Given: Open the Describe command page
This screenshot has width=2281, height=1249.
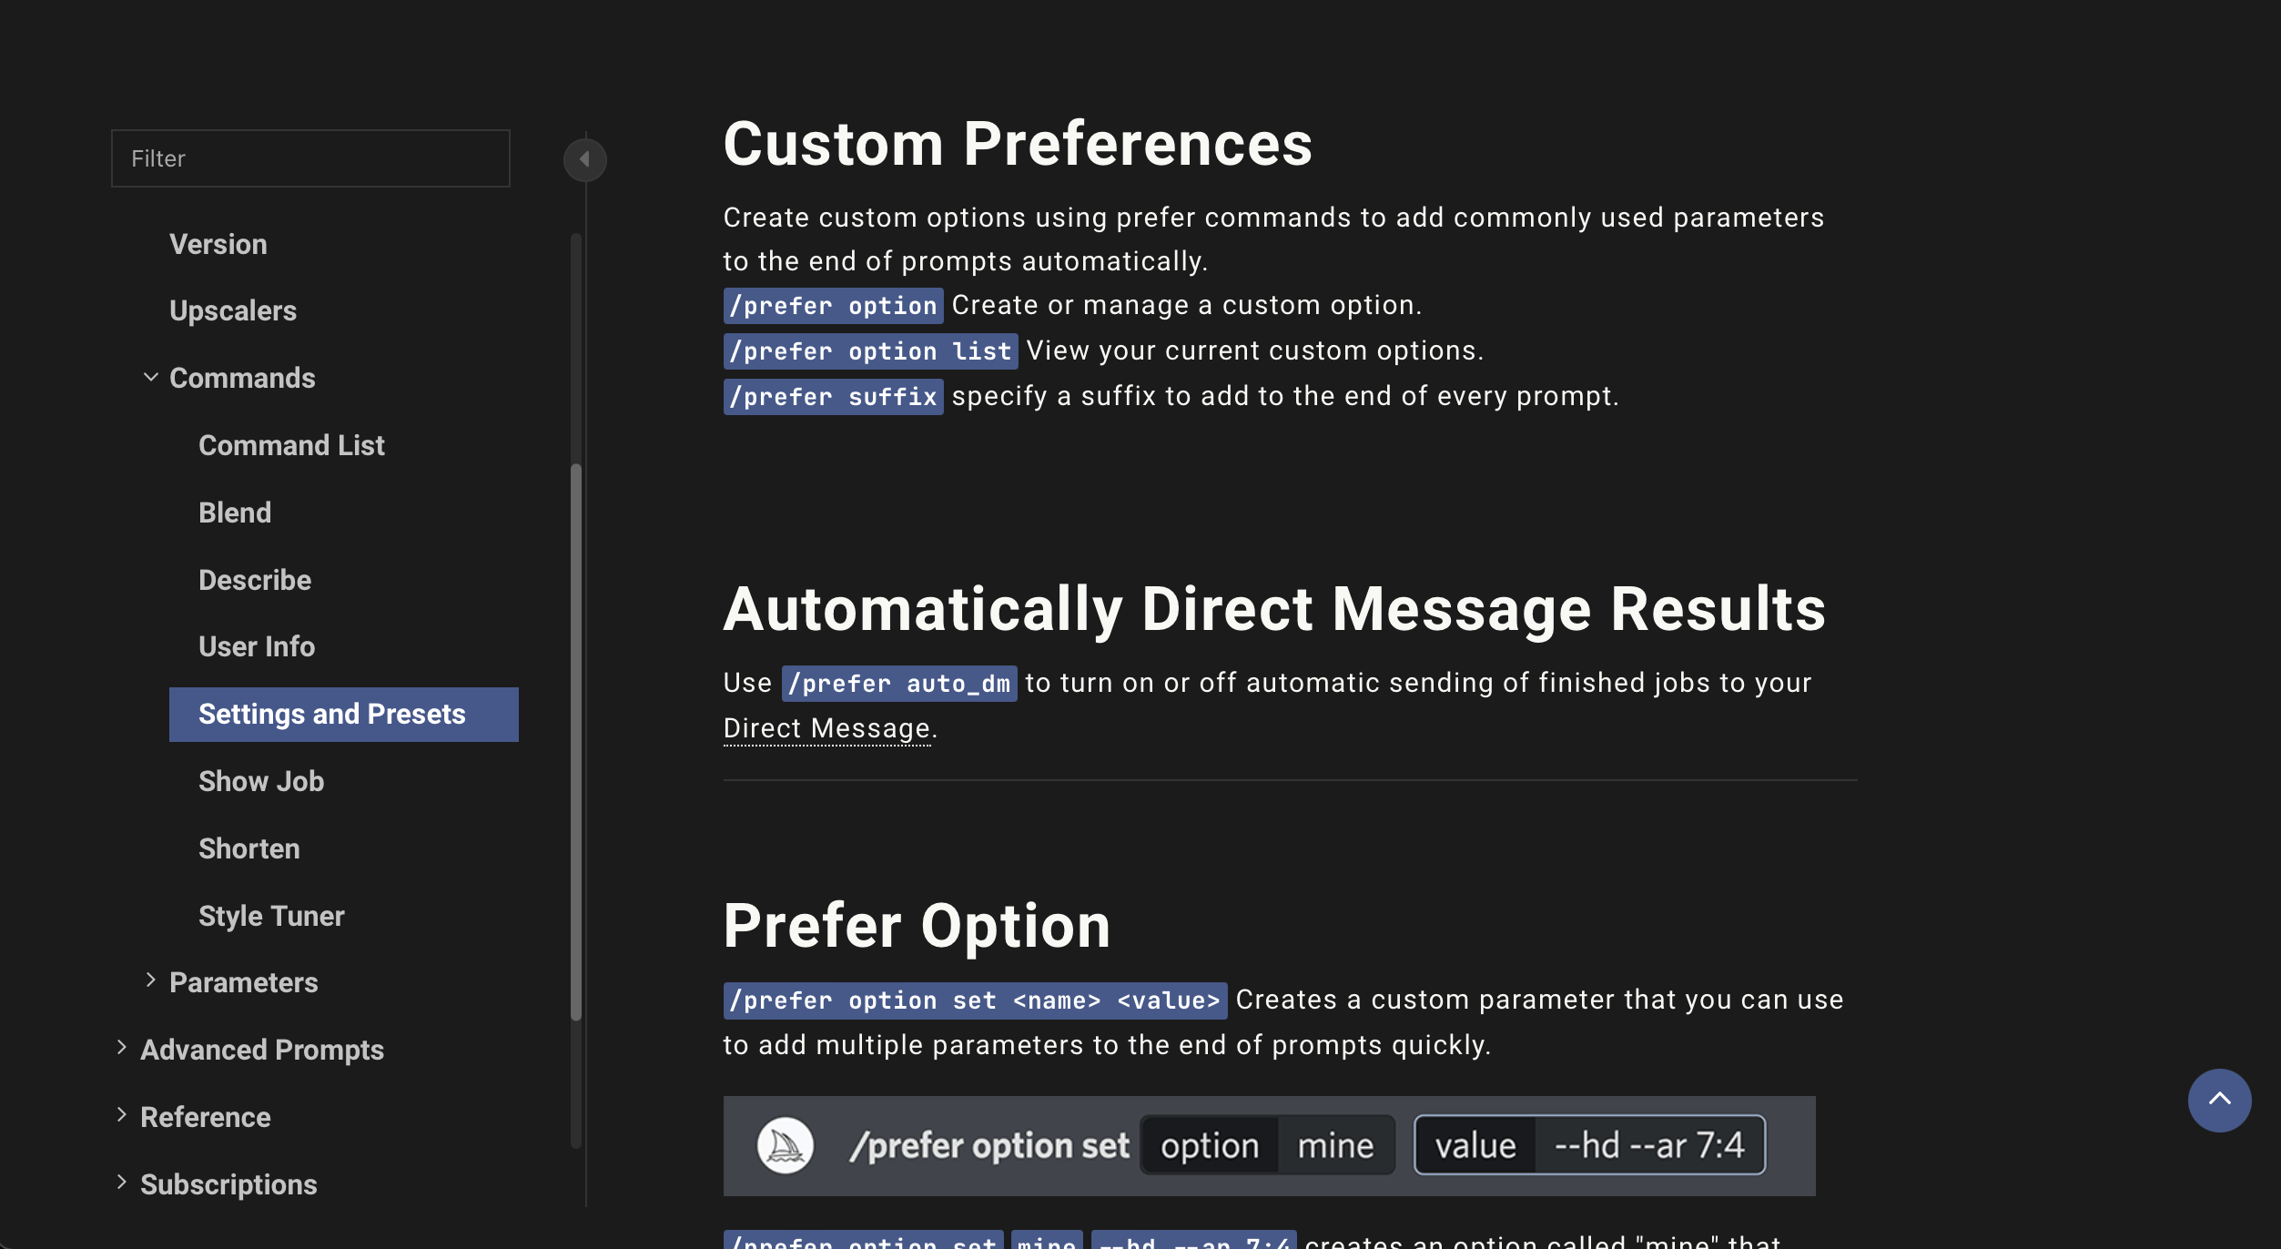Looking at the screenshot, I should click(255, 580).
